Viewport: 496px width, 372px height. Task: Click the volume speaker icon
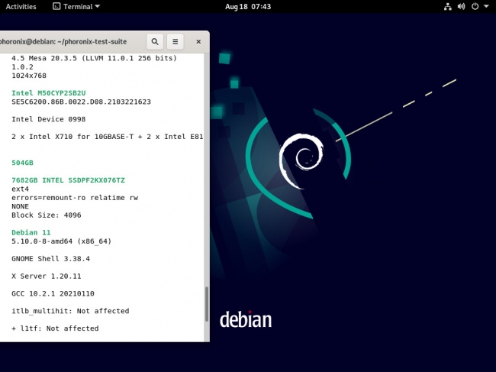(x=461, y=6)
